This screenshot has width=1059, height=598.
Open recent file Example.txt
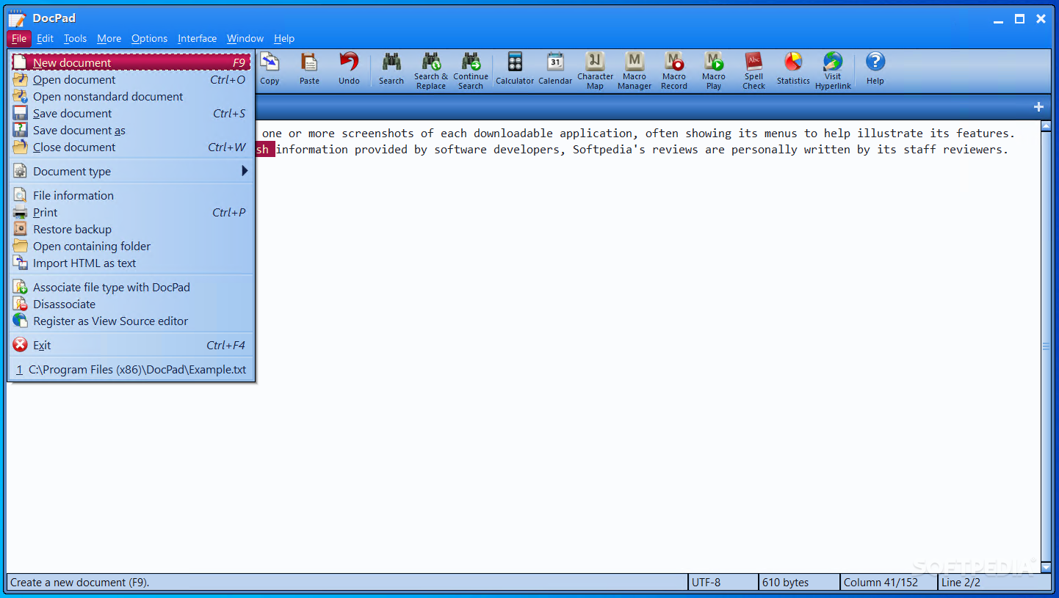coord(131,370)
